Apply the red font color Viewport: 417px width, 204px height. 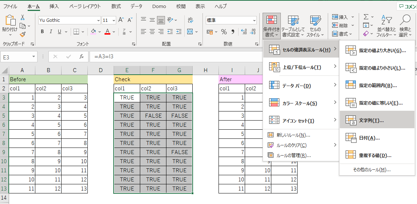pyautogui.click(x=107, y=32)
